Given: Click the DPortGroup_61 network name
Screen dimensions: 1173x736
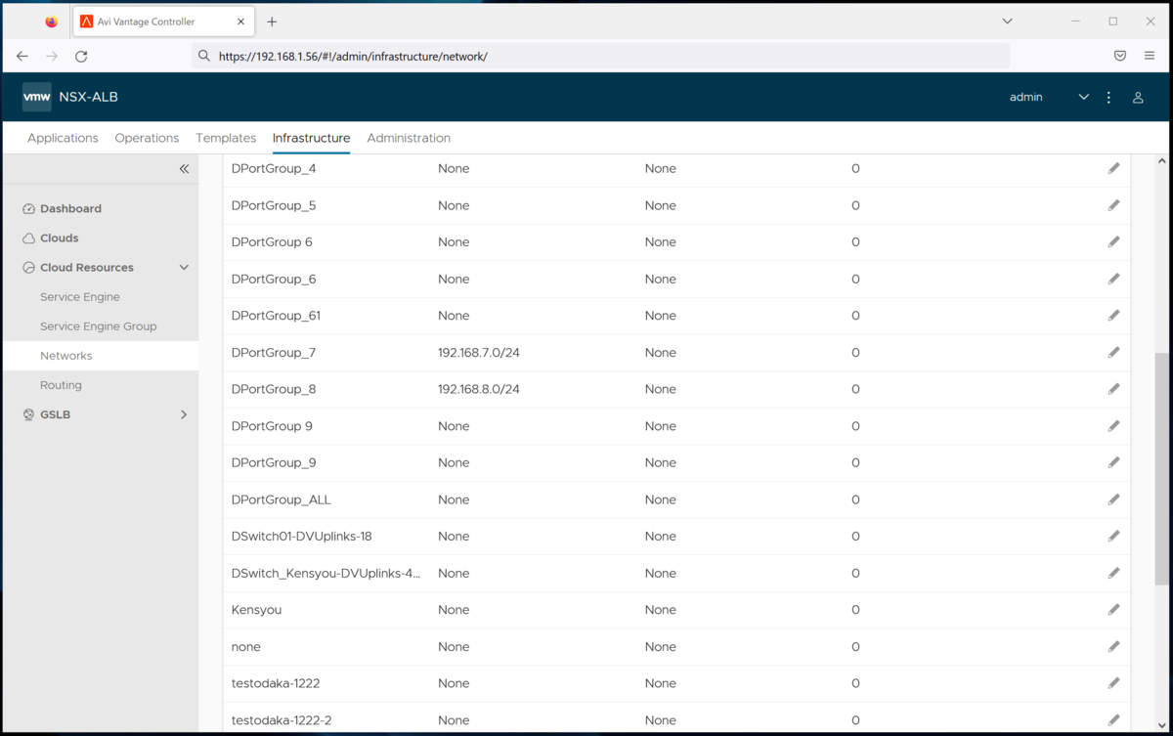Looking at the screenshot, I should pos(276,316).
